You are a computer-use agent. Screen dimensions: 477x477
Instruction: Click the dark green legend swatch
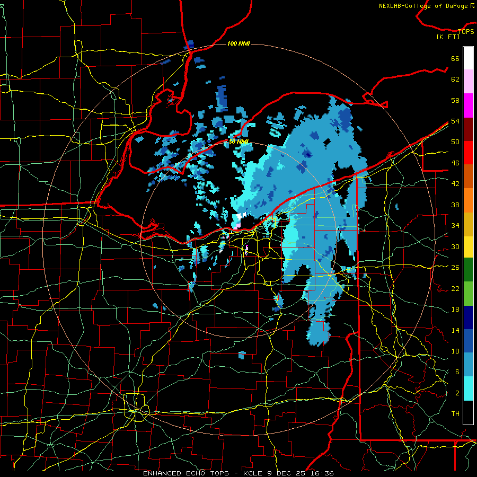pyautogui.click(x=468, y=269)
